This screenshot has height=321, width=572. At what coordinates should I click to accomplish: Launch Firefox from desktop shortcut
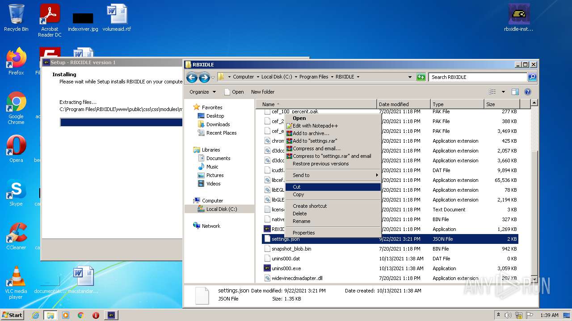pos(16,62)
